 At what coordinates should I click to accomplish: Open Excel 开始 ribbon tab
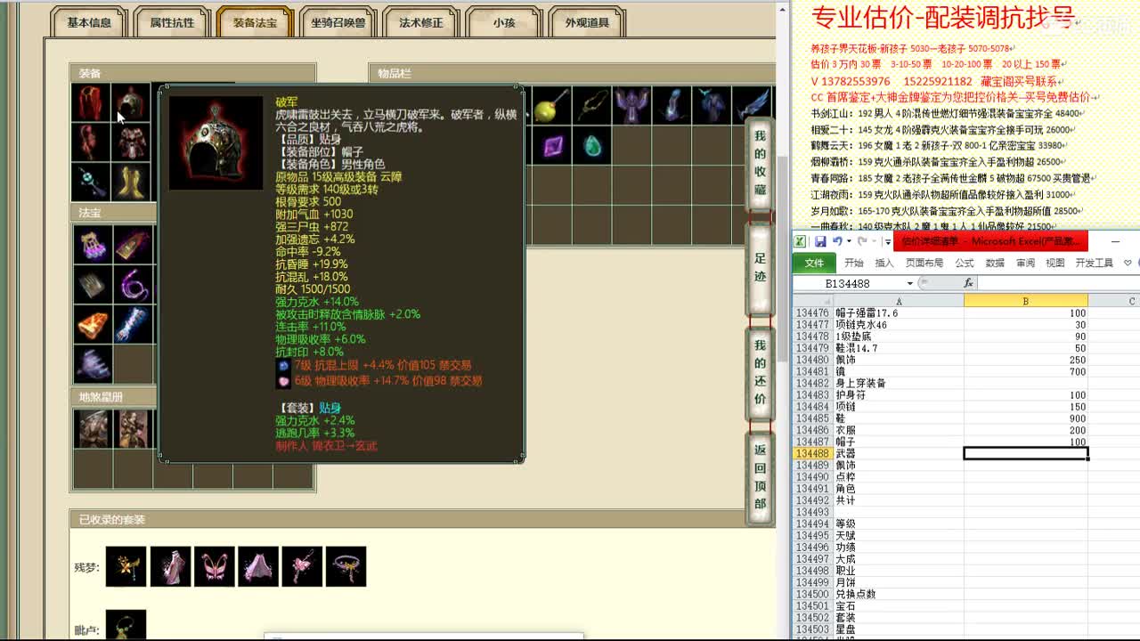pos(854,263)
